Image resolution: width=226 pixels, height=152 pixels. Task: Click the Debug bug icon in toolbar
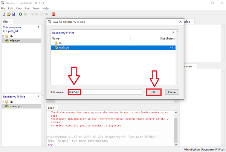click(x=25, y=14)
